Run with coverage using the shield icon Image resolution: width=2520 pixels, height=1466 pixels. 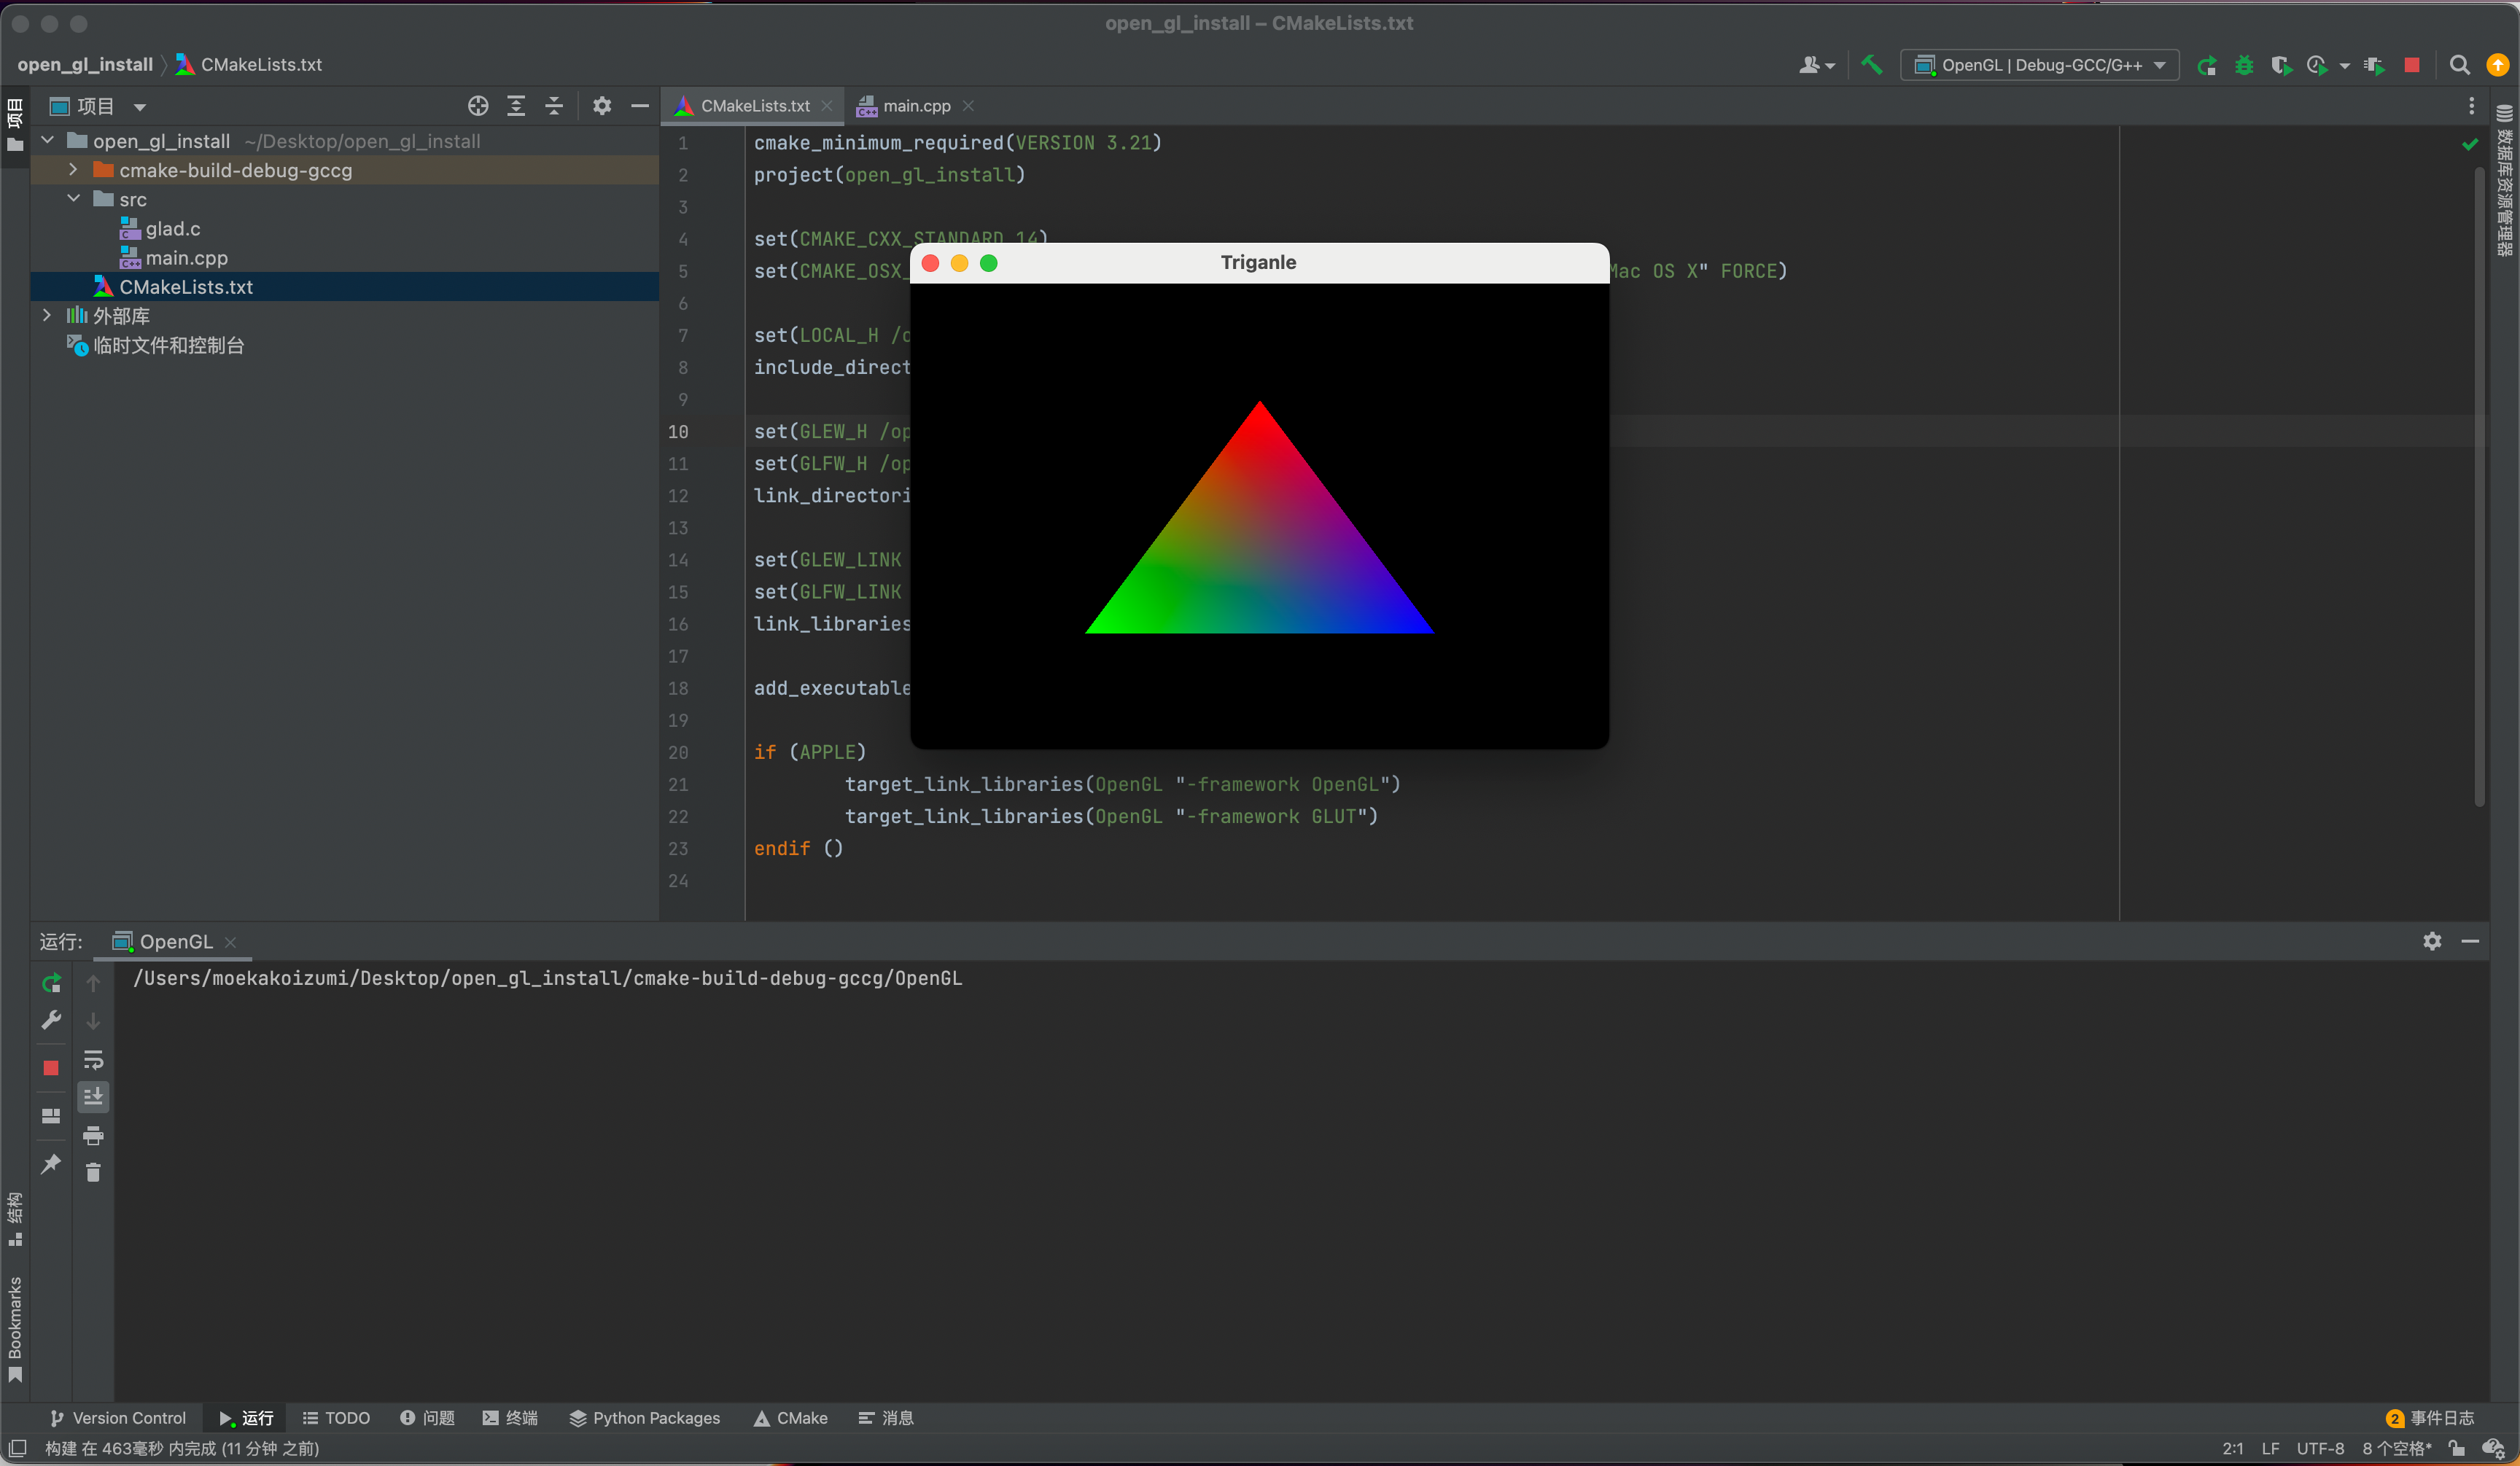(2282, 65)
